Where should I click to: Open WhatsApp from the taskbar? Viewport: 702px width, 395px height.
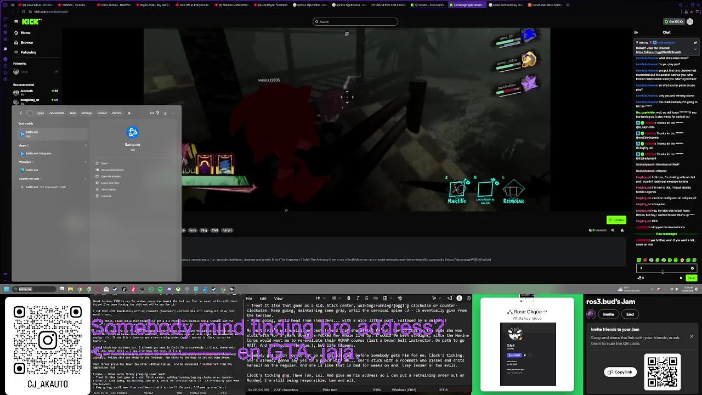tap(151, 289)
